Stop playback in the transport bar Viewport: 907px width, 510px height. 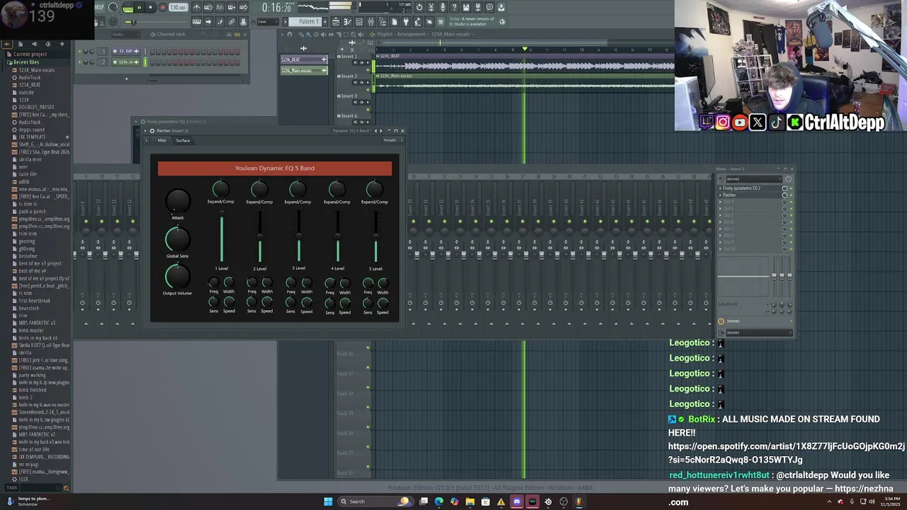point(150,8)
